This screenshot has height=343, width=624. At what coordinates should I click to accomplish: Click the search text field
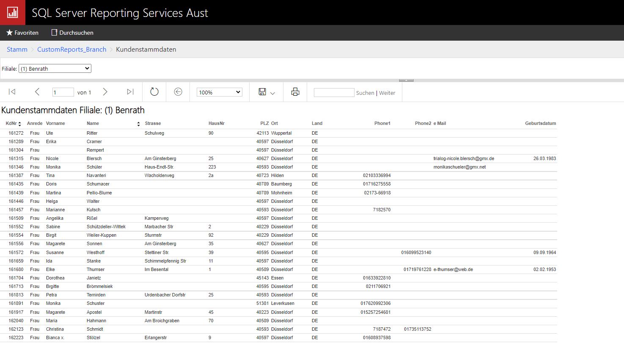(334, 92)
